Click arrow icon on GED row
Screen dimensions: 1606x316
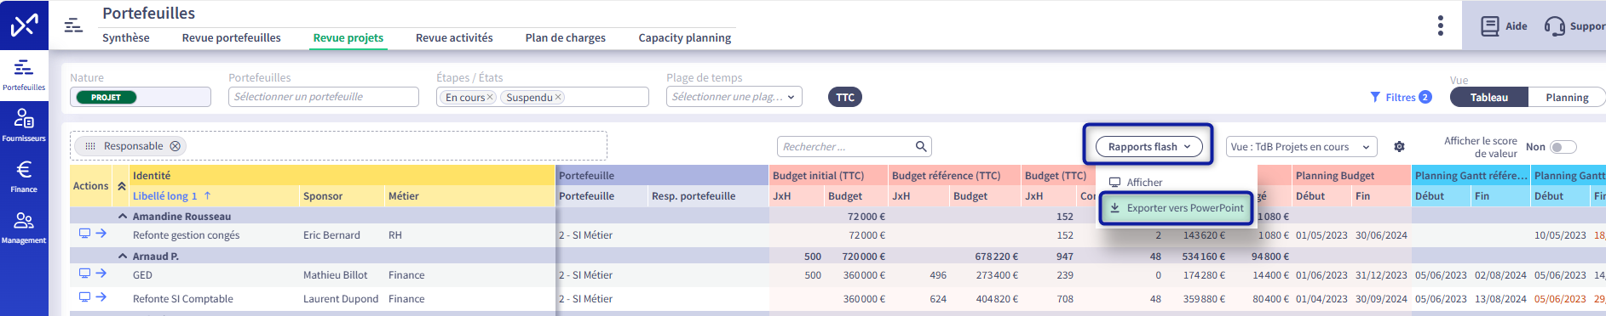(101, 274)
